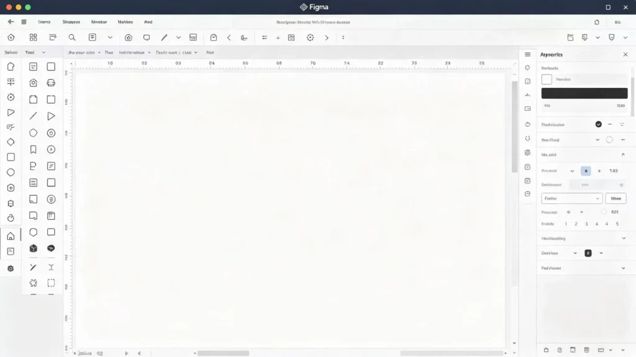
Task: Choose the sofa armchair icon
Action: [x=51, y=83]
